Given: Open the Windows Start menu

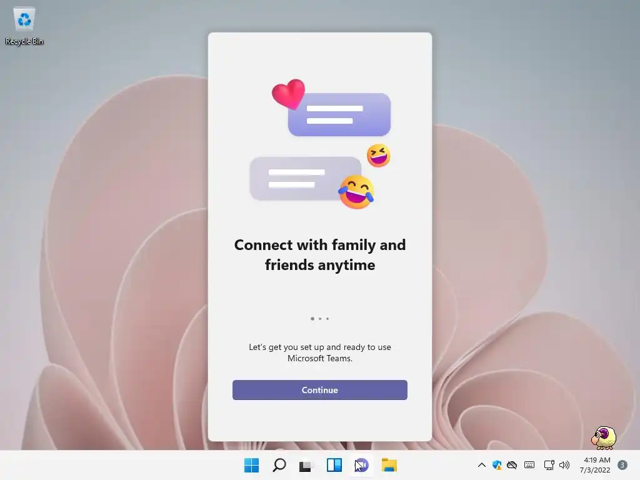Looking at the screenshot, I should [x=251, y=465].
